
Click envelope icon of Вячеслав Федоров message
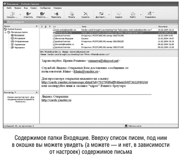coord(54,38)
